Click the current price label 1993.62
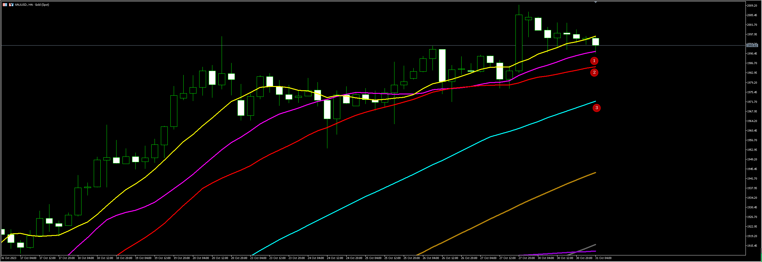This screenshot has width=762, height=262. [752, 45]
